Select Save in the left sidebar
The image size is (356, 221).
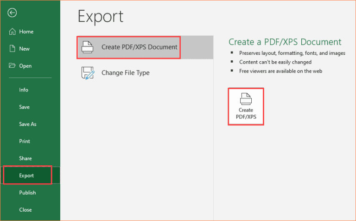[24, 107]
